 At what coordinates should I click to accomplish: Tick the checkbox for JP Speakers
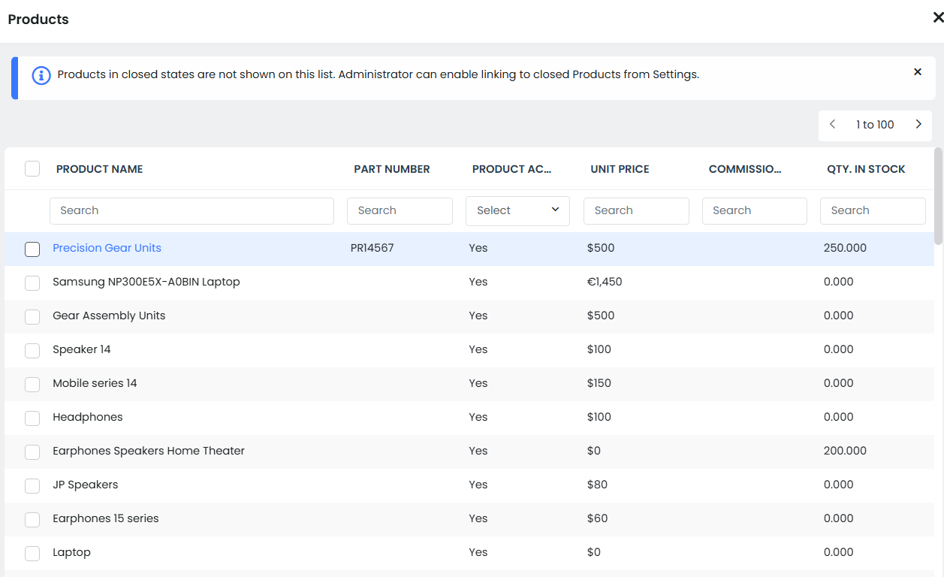32,485
